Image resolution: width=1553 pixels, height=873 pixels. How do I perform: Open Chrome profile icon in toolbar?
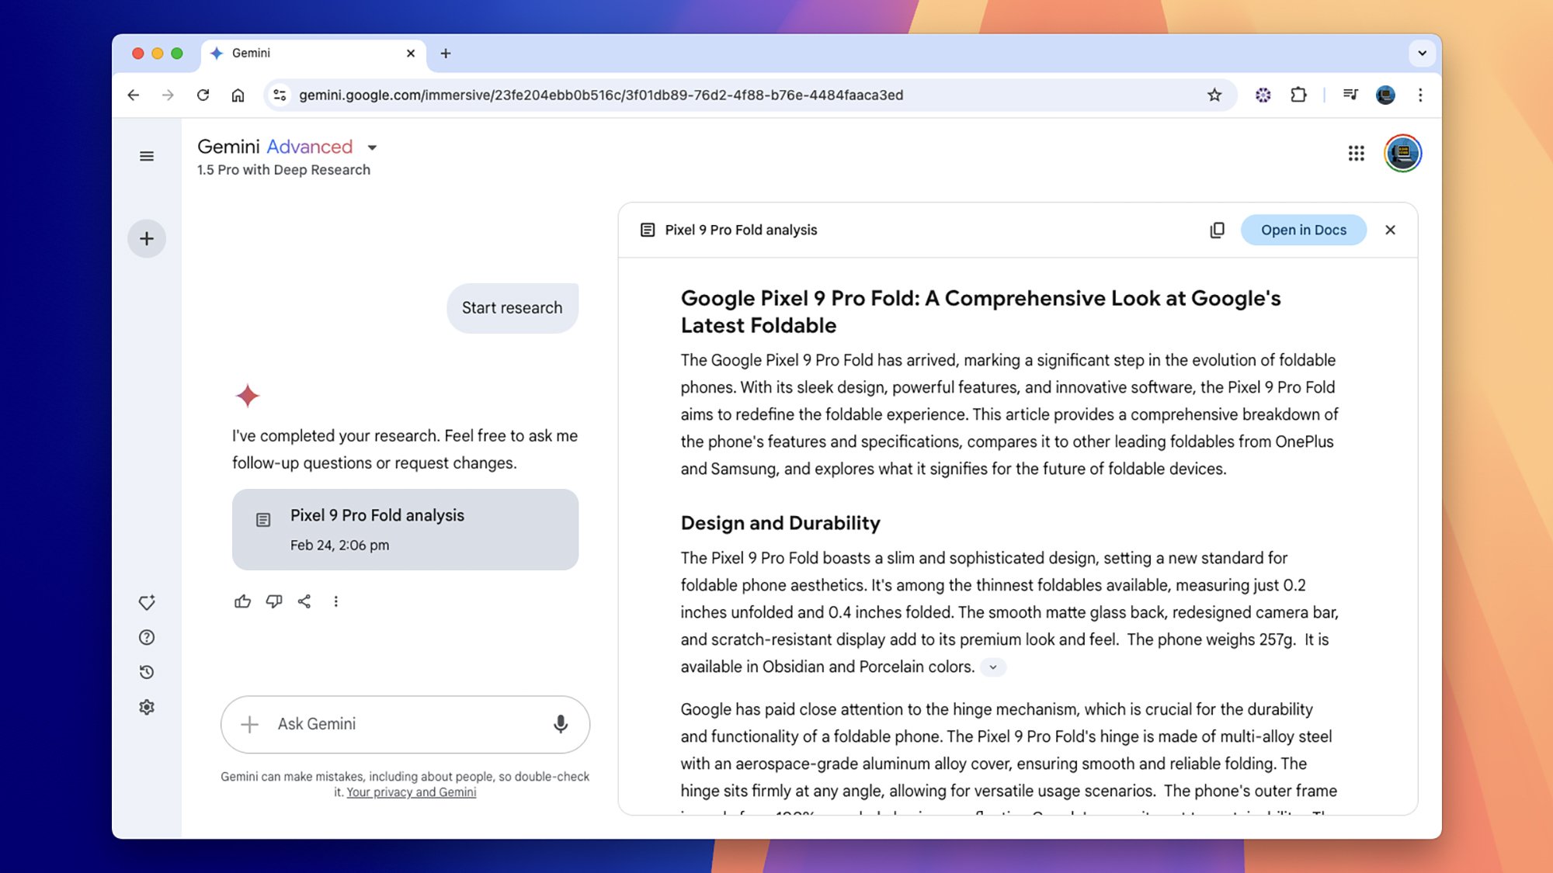click(1385, 95)
